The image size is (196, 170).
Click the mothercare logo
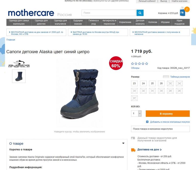(x=31, y=13)
